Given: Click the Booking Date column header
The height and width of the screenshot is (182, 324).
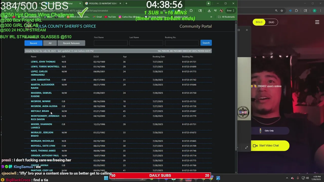Looking at the screenshot, I should pyautogui.click(x=159, y=57).
